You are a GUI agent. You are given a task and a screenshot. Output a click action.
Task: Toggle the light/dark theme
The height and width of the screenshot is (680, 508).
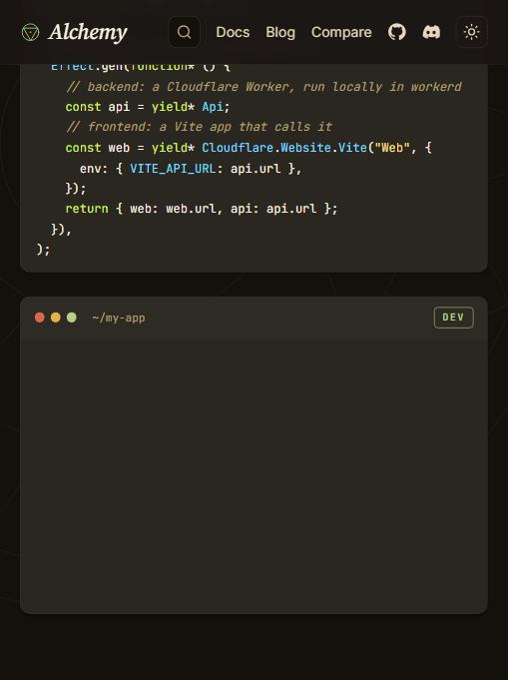click(x=472, y=32)
